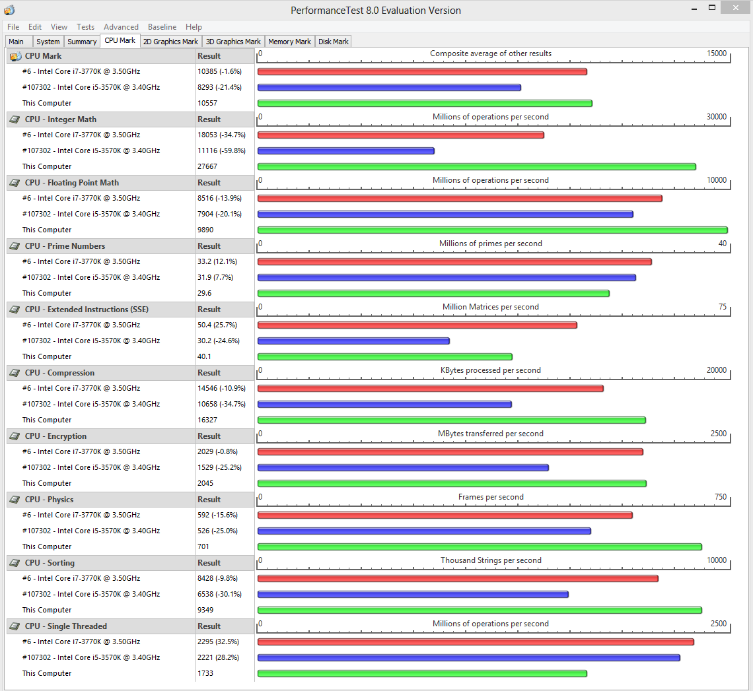Select CPU Mark result 10385 (-1.6%)

coord(219,71)
